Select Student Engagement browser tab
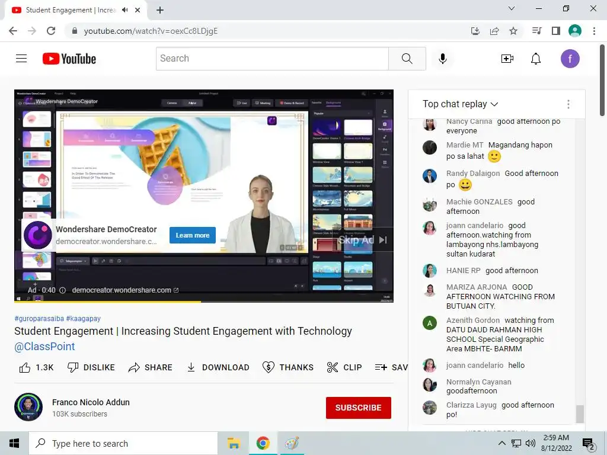 tap(71, 10)
